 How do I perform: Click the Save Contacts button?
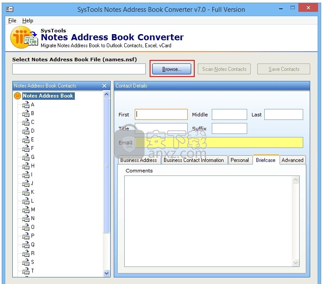[284, 69]
